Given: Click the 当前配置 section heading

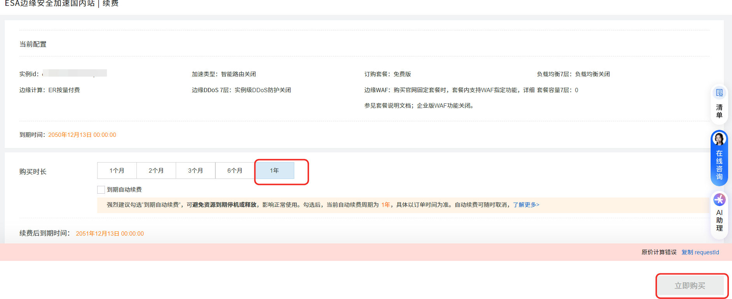Looking at the screenshot, I should point(33,44).
